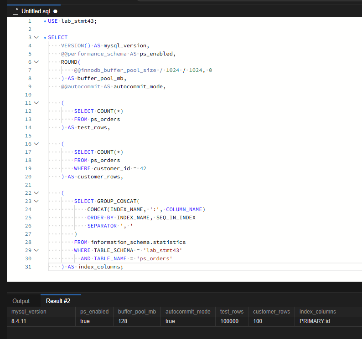Screen dimensions: 362x339
Task: Click COLUMN_NAME on line 24
Action: (184, 209)
